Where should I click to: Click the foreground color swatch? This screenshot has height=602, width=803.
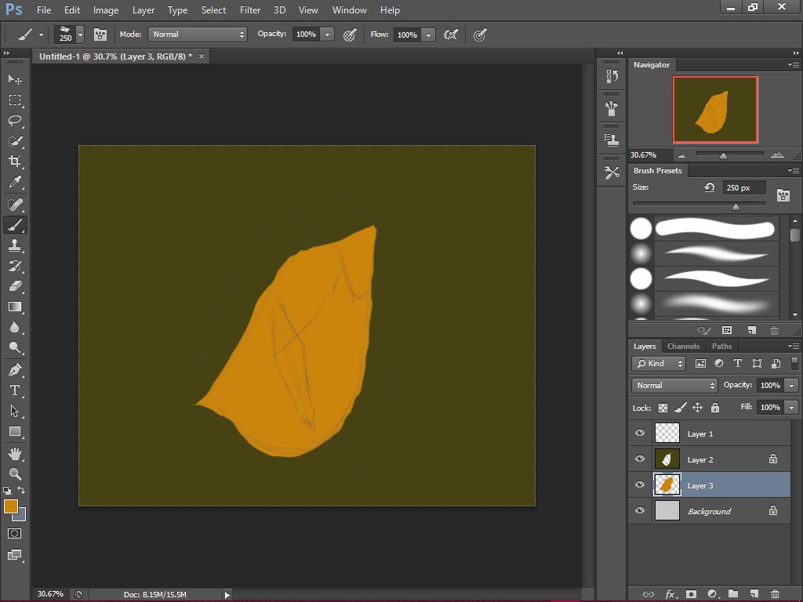[11, 508]
